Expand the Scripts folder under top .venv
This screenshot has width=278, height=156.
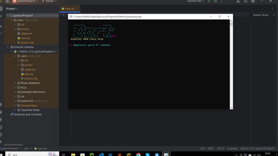pos(15,29)
